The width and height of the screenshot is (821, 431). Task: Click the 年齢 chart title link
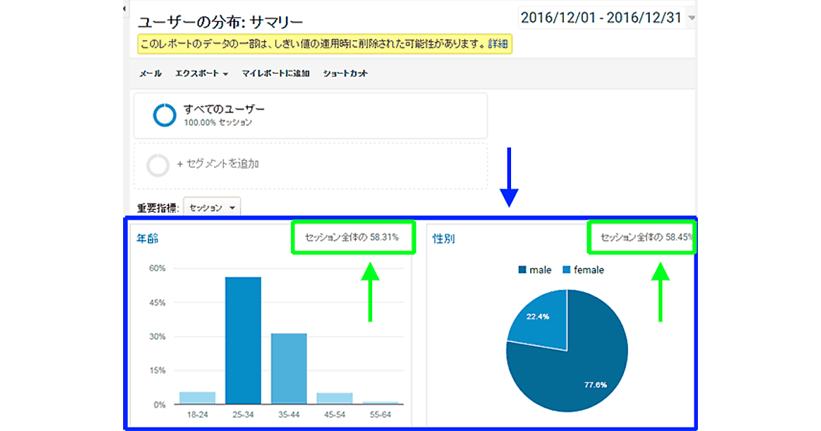coord(147,239)
